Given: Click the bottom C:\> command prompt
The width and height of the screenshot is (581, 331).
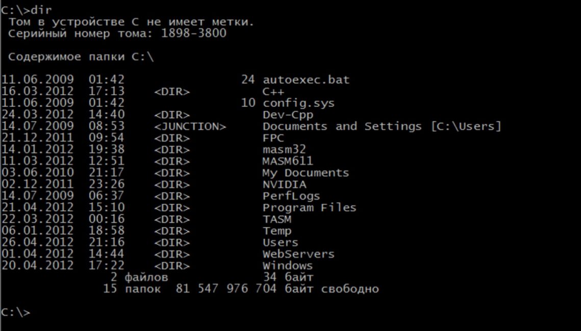Looking at the screenshot, I should pyautogui.click(x=15, y=312).
